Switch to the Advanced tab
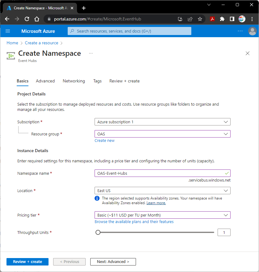 point(45,81)
